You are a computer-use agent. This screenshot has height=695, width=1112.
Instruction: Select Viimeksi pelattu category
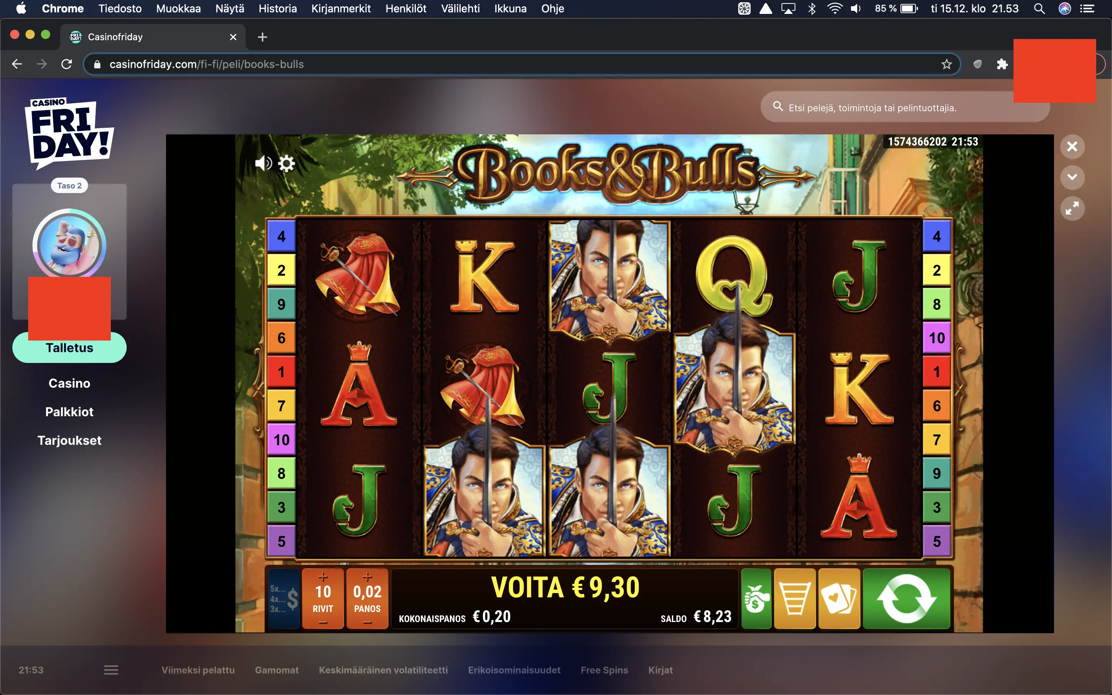click(x=198, y=670)
